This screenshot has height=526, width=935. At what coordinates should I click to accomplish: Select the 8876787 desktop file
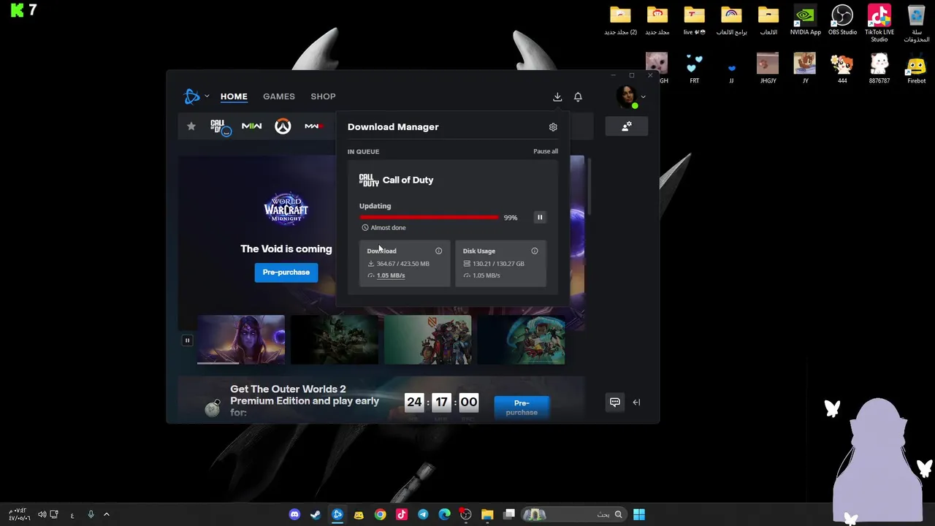click(x=879, y=69)
